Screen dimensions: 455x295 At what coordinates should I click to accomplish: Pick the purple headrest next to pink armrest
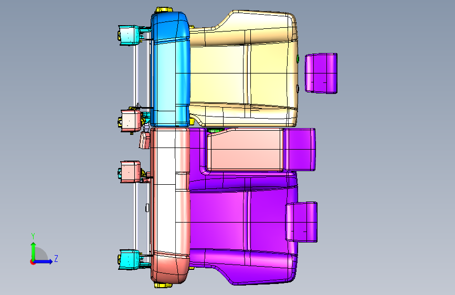click(299, 150)
